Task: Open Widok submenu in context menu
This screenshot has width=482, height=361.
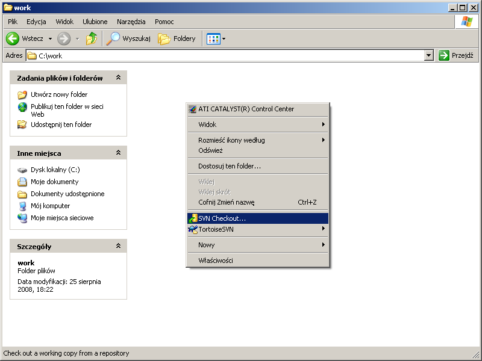Action: tap(258, 125)
